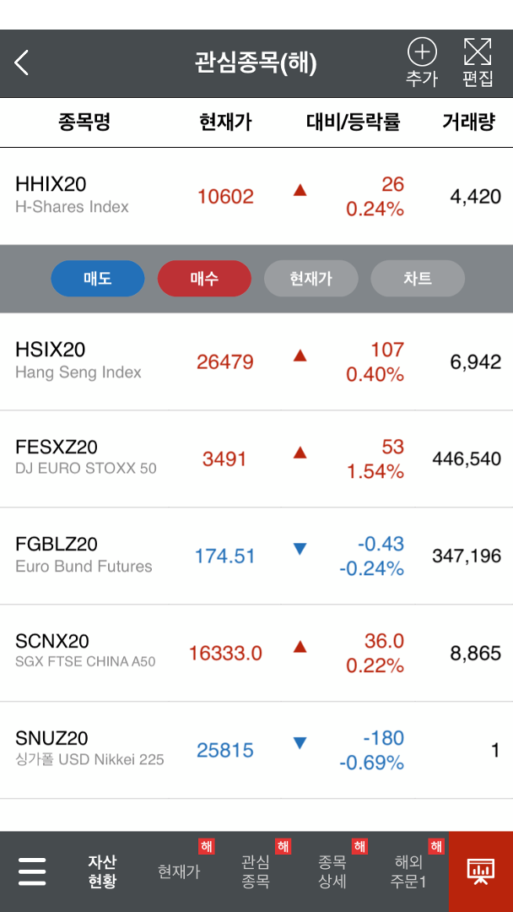Image resolution: width=513 pixels, height=912 pixels.
Task: Open the 해외주문1 bottom tab
Action: click(408, 871)
